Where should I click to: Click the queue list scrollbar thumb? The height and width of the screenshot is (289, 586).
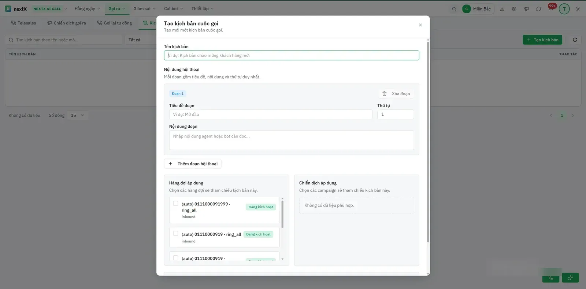[282, 214]
